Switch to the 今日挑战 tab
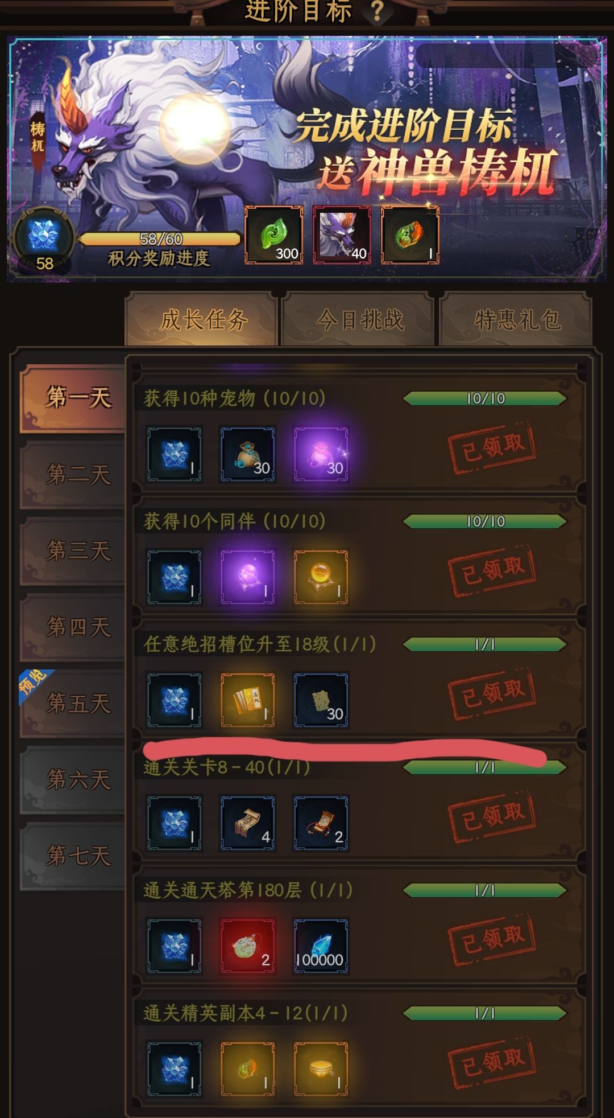Viewport: 614px width, 1118px height. tap(359, 319)
